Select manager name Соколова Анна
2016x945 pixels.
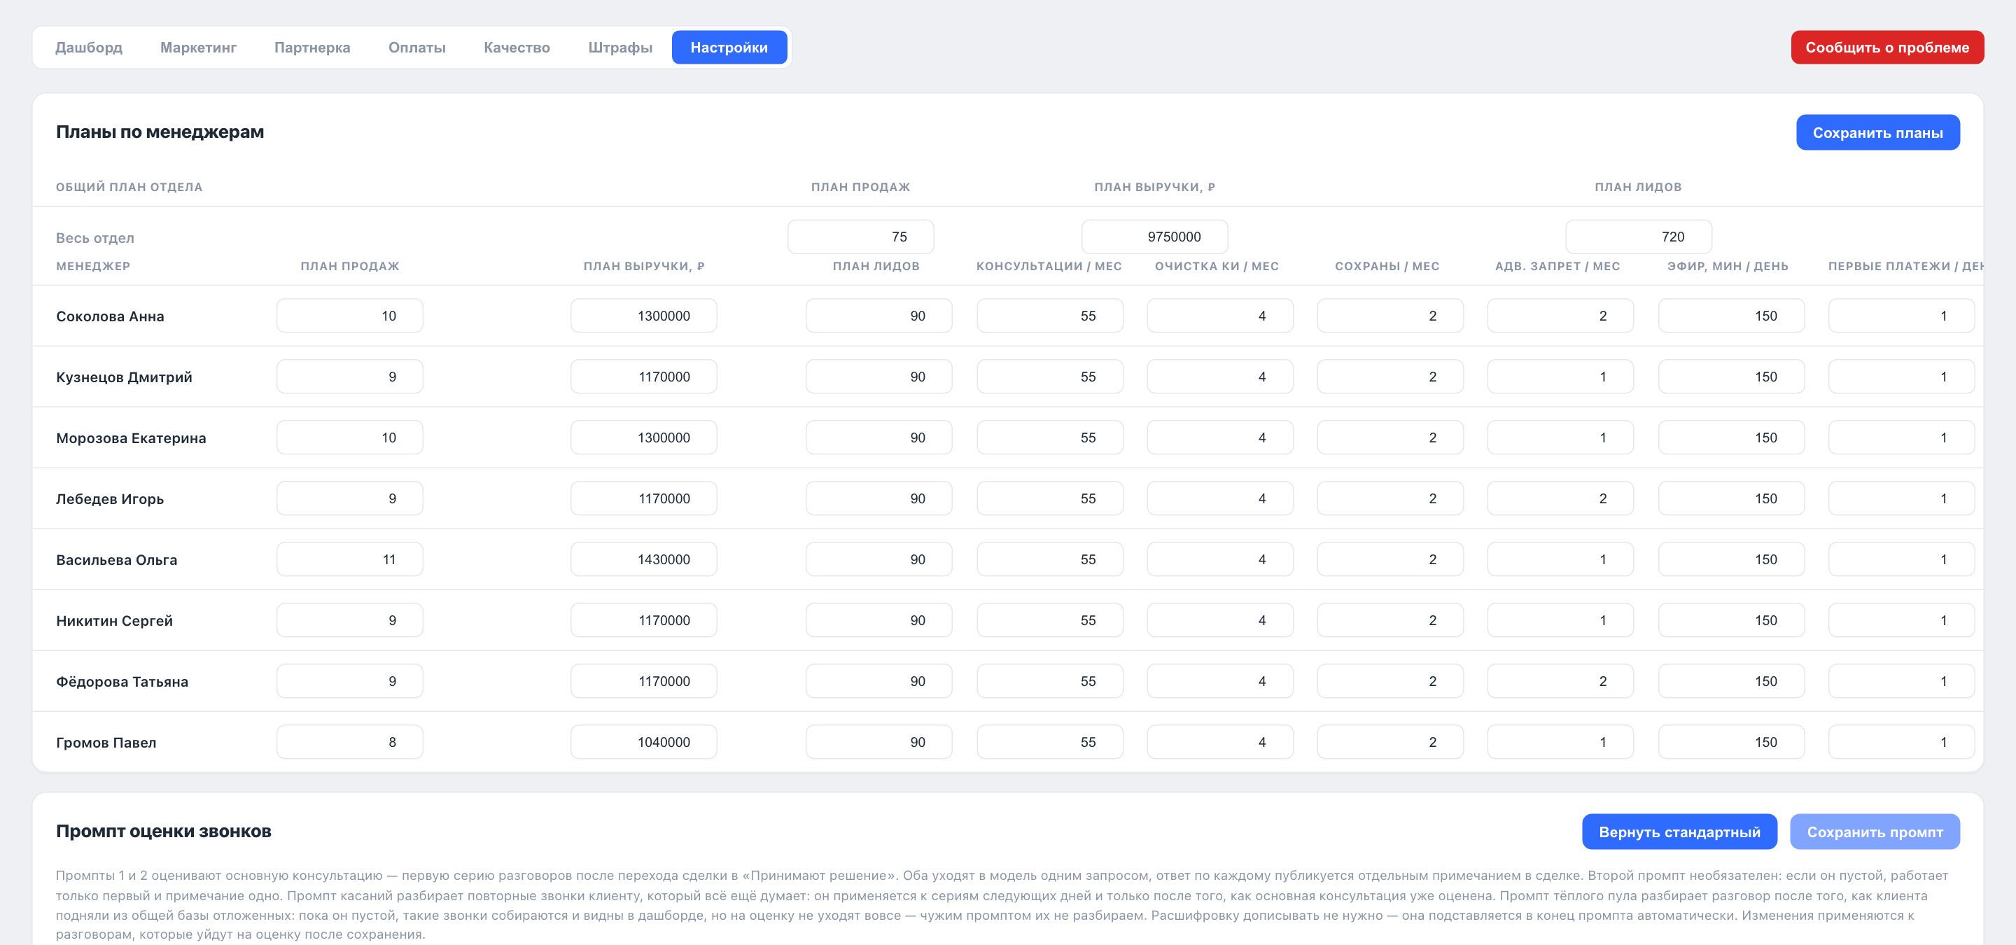pyautogui.click(x=110, y=317)
